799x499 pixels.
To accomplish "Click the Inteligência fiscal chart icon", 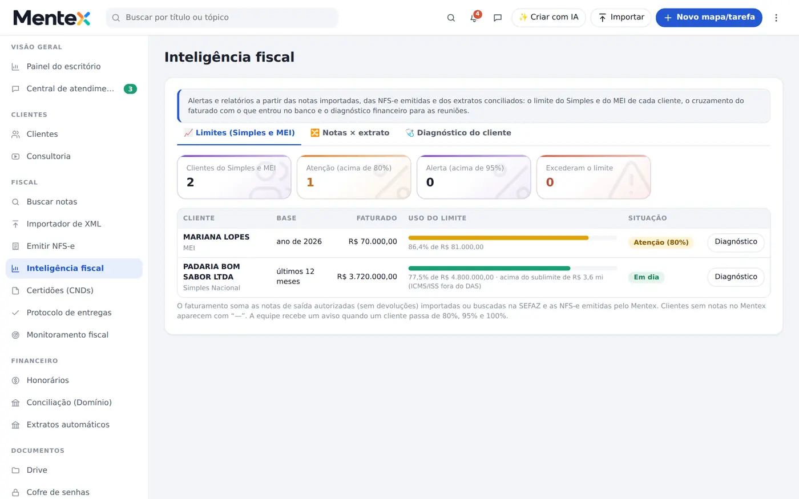I will (15, 269).
